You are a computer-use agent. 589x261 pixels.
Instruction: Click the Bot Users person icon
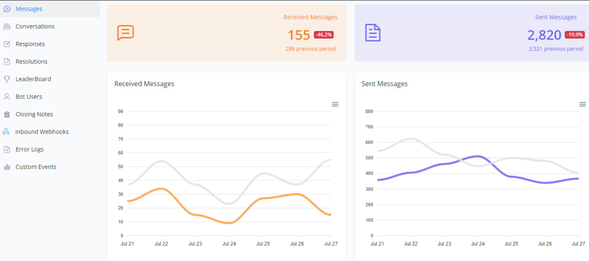coord(7,97)
